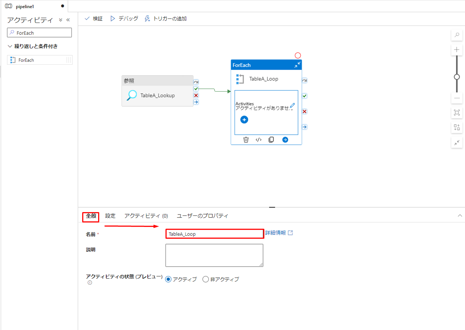
Task: Click the info icon under アクティビティの状態
Action: tap(90, 283)
